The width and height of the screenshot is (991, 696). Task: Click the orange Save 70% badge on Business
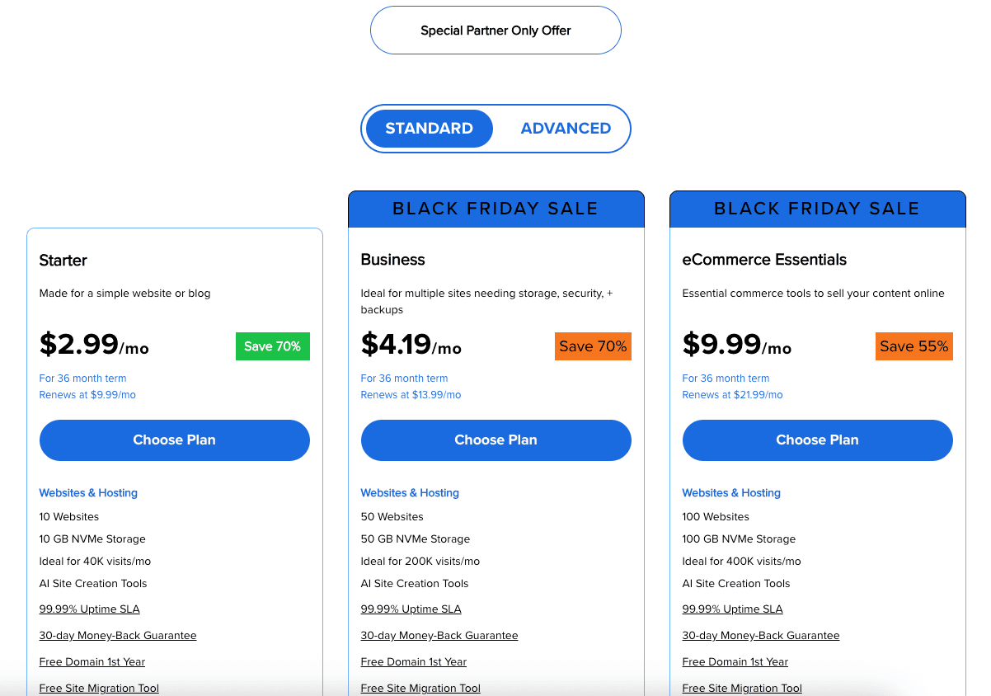593,346
